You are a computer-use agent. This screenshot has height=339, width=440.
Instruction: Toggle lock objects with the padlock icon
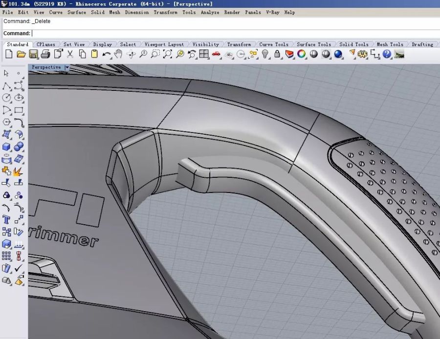coord(278,54)
